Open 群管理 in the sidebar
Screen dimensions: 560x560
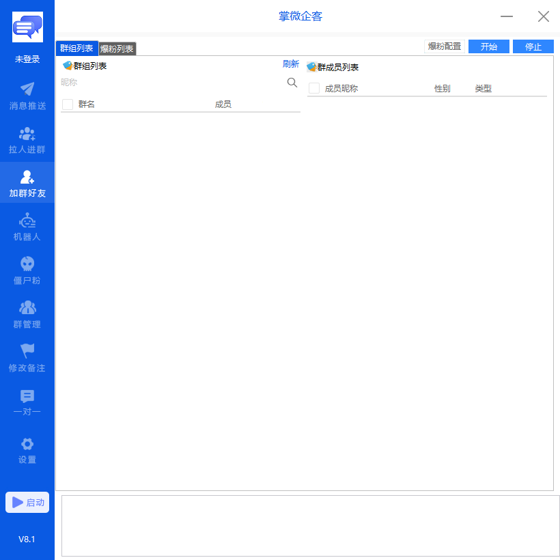pyautogui.click(x=27, y=315)
